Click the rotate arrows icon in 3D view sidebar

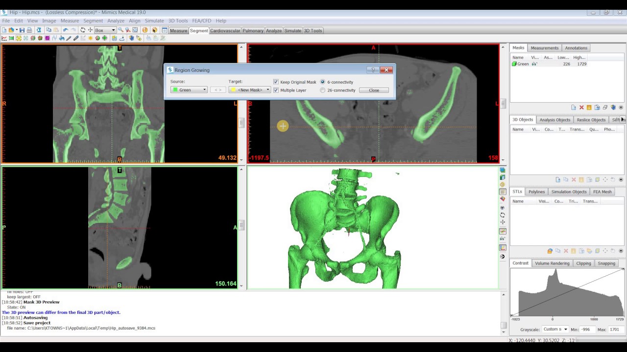click(x=502, y=215)
